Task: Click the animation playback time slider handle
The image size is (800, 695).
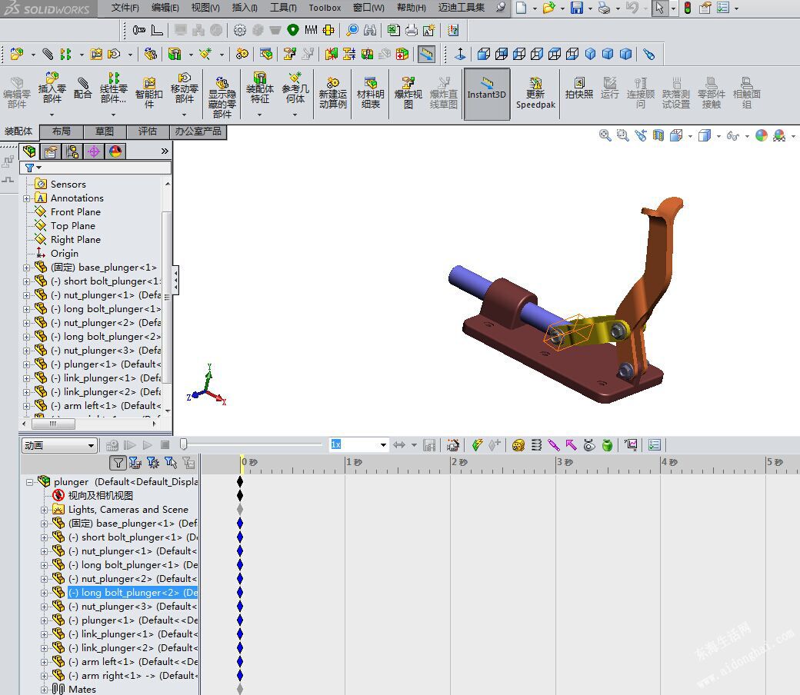Action: tap(184, 444)
